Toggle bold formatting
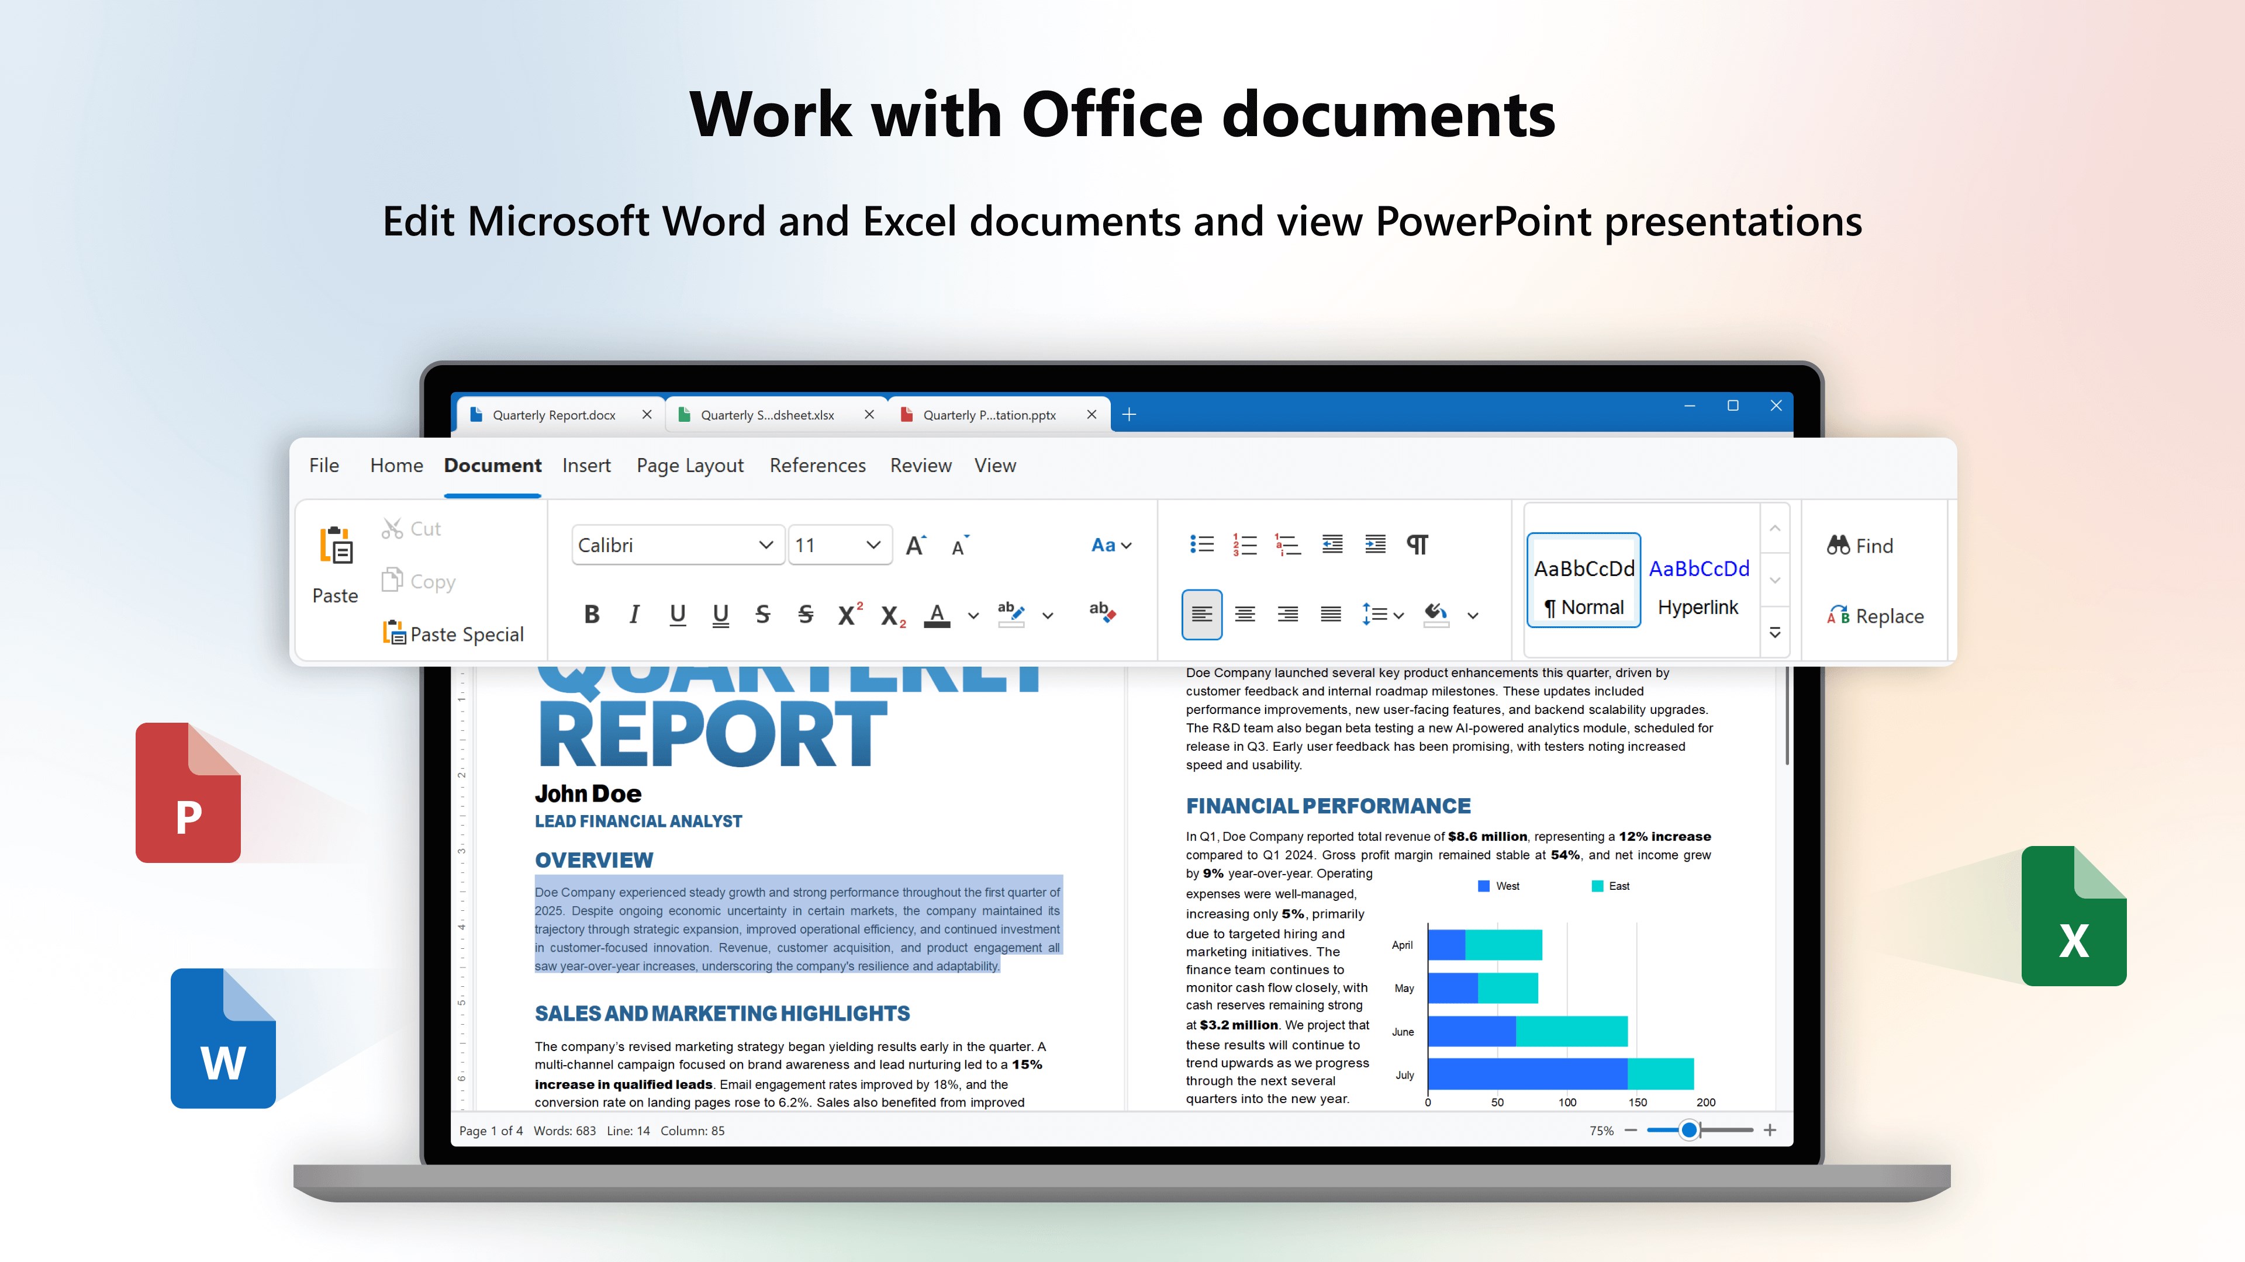 592,614
